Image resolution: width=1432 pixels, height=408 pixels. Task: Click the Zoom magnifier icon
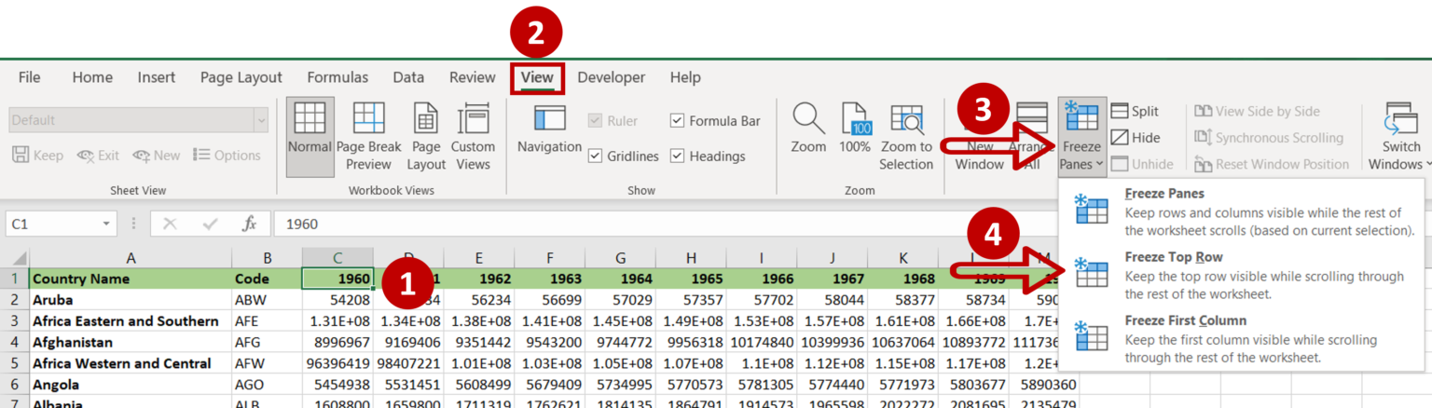coord(808,118)
